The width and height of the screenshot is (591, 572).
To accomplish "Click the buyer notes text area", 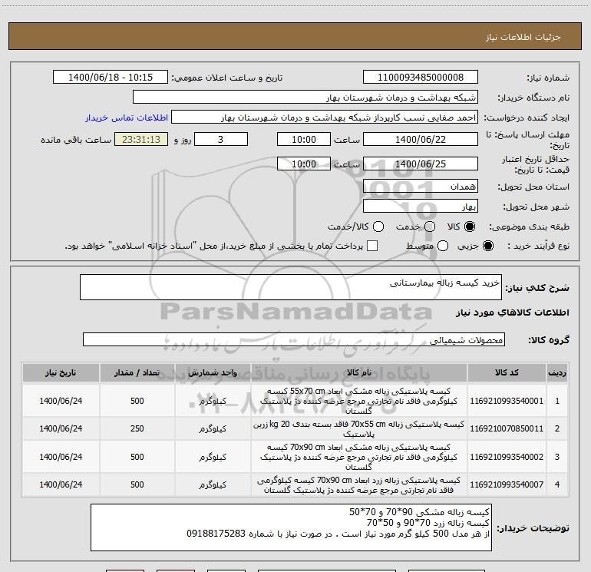I will 291,527.
